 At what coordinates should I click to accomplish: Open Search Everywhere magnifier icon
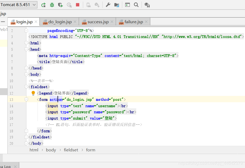[136, 5]
